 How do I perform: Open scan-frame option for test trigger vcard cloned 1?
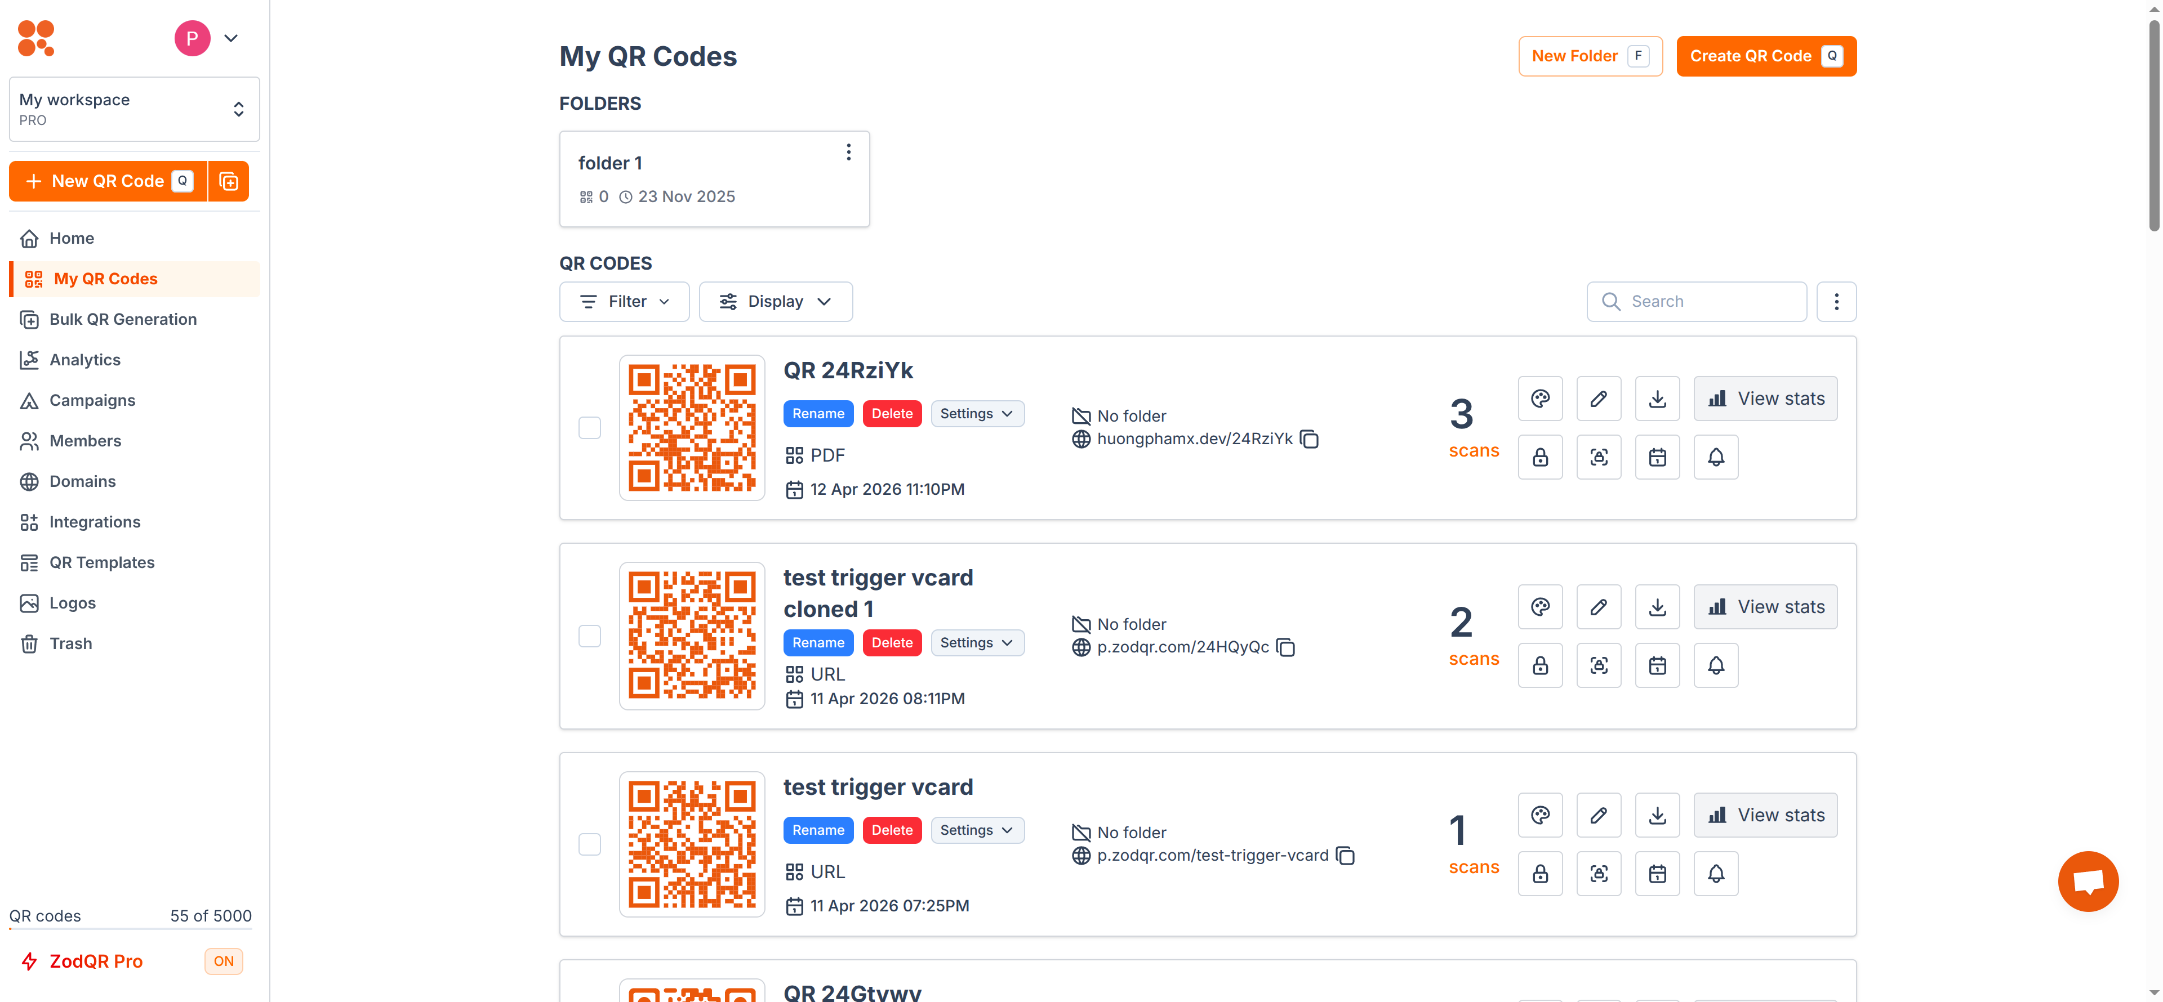pyautogui.click(x=1599, y=665)
